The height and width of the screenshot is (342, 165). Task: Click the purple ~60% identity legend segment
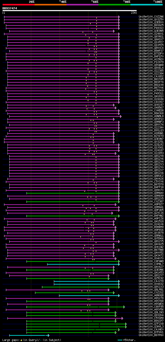click(82, 5)
